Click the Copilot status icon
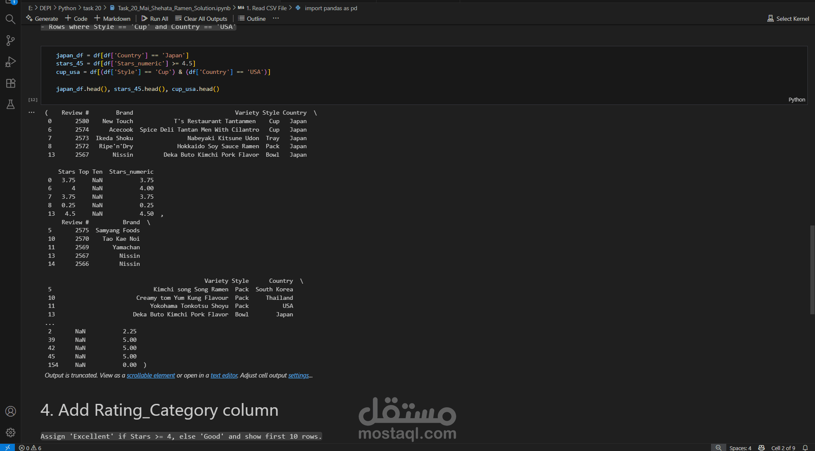The height and width of the screenshot is (451, 815). tap(762, 448)
